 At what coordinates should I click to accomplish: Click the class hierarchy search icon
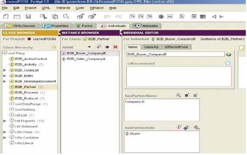click(54, 47)
